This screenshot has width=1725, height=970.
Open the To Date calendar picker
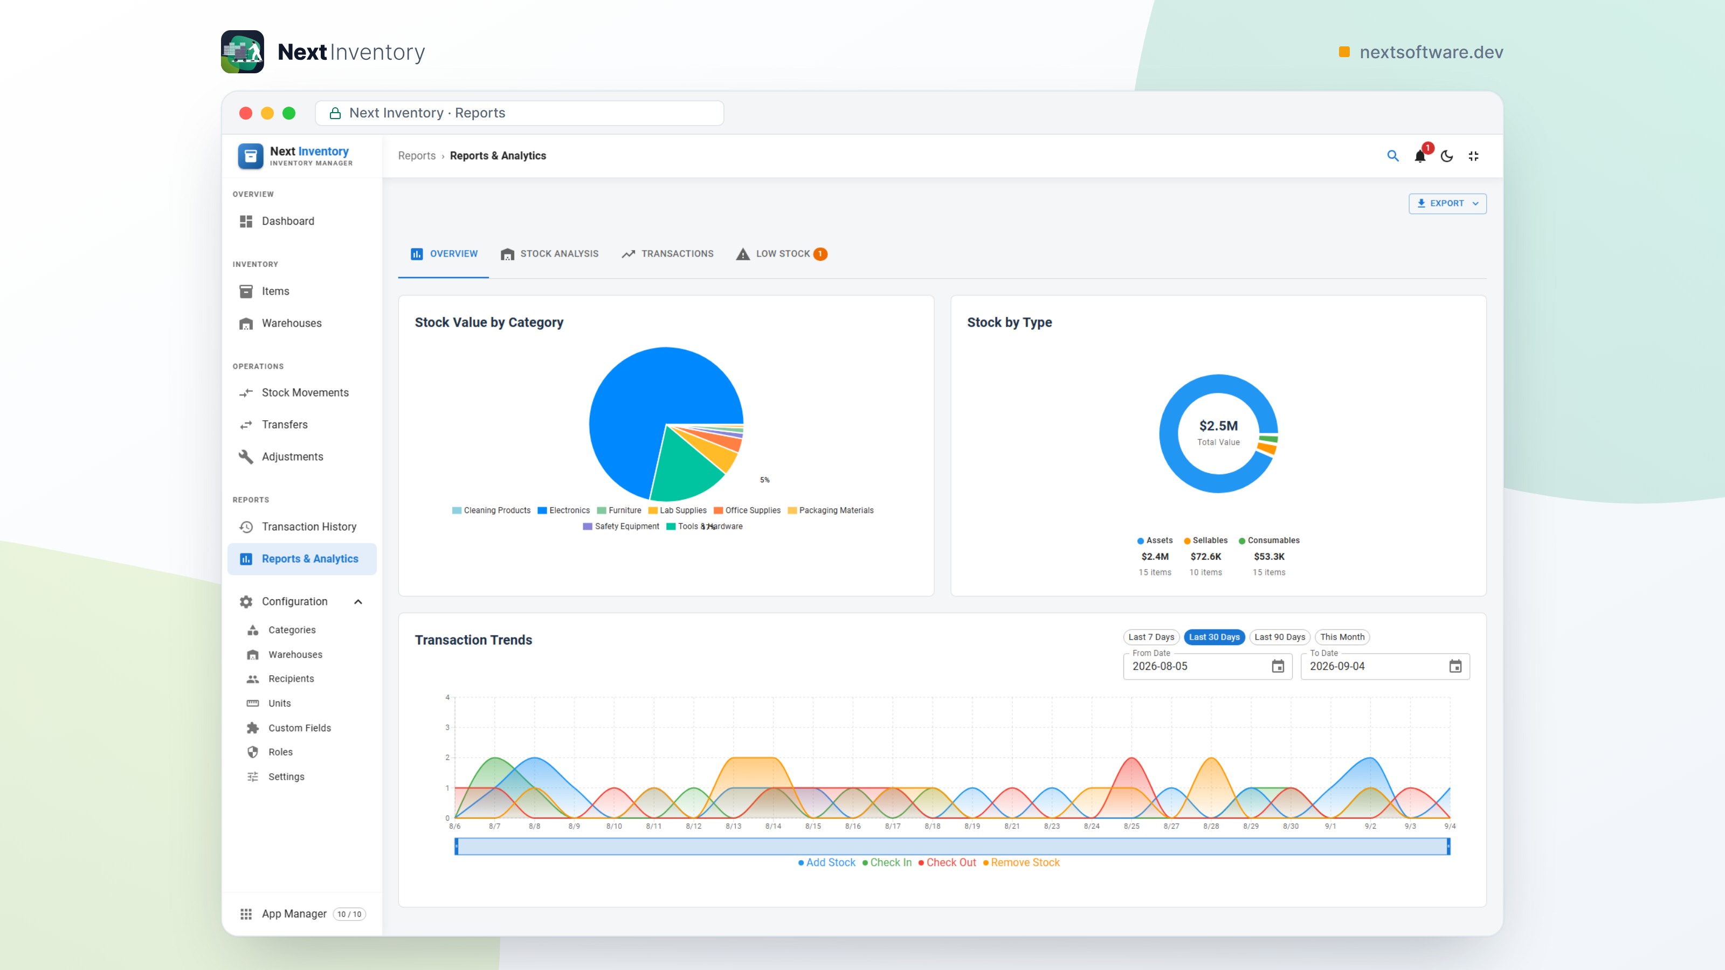tap(1455, 666)
